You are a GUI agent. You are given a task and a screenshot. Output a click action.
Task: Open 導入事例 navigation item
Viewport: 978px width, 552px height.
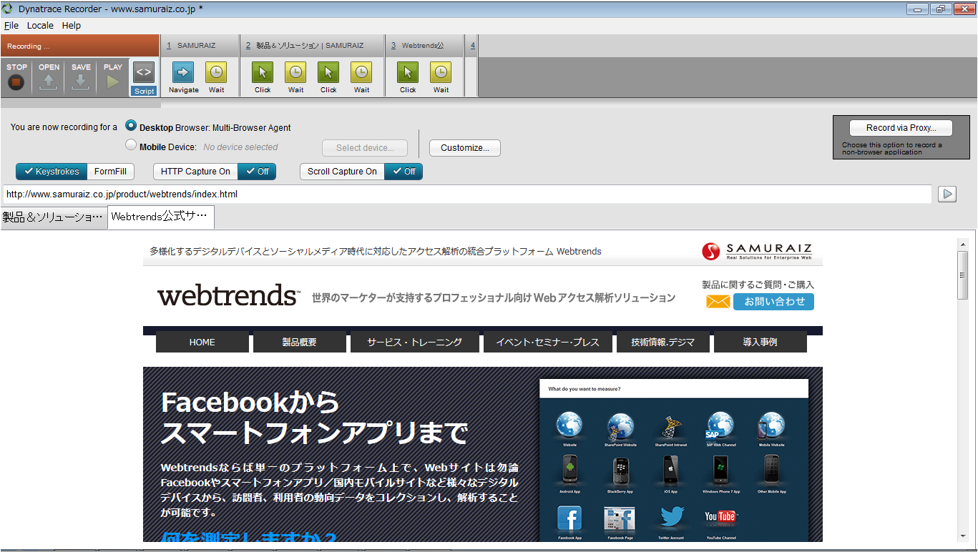pyautogui.click(x=760, y=342)
